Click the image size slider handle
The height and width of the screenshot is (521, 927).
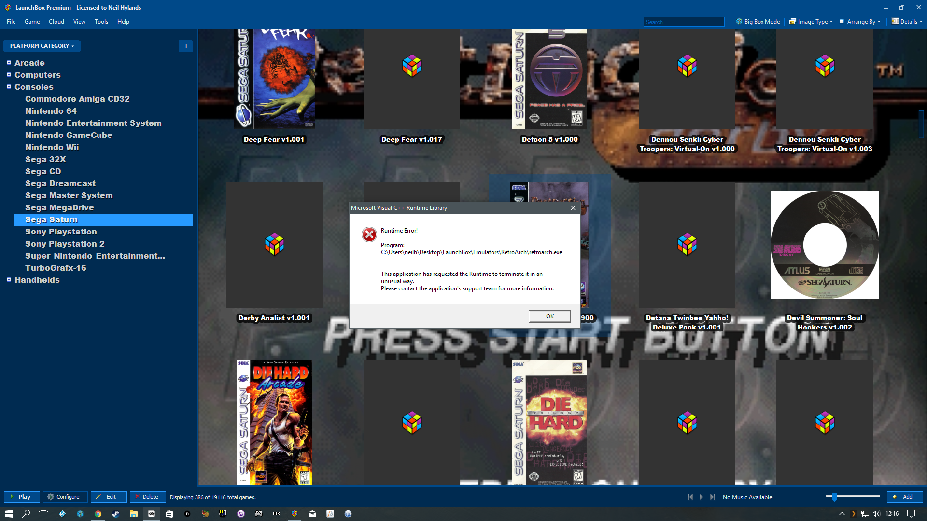click(834, 496)
